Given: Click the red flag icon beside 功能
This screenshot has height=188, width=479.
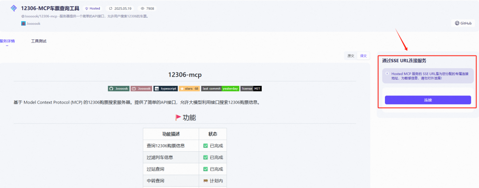Looking at the screenshot, I should click(x=178, y=117).
